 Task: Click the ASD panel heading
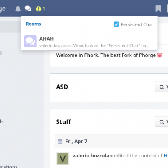point(62,87)
